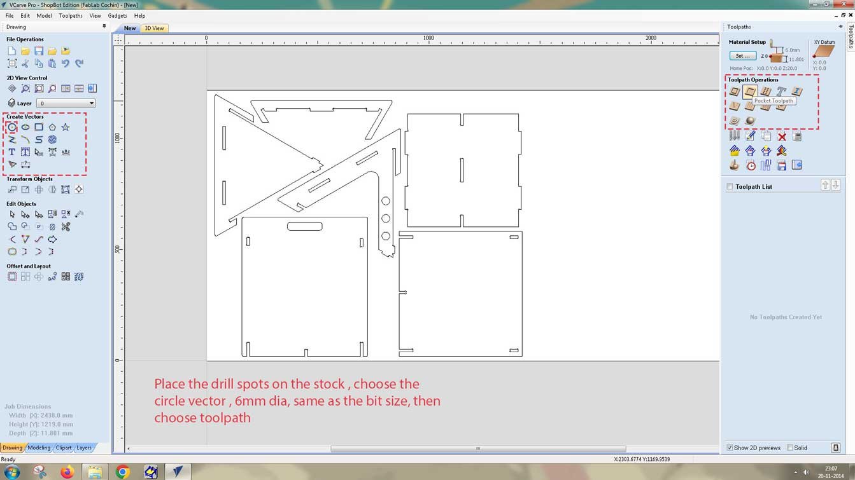Viewport: 855px width, 480px height.
Task: Click the Inlay Toolpath icon
Action: 797,92
